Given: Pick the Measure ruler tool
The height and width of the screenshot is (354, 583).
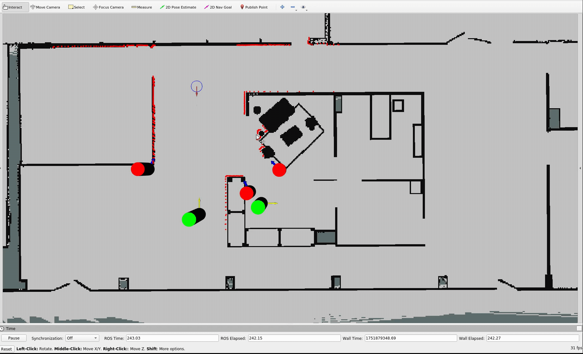Looking at the screenshot, I should [x=142, y=7].
